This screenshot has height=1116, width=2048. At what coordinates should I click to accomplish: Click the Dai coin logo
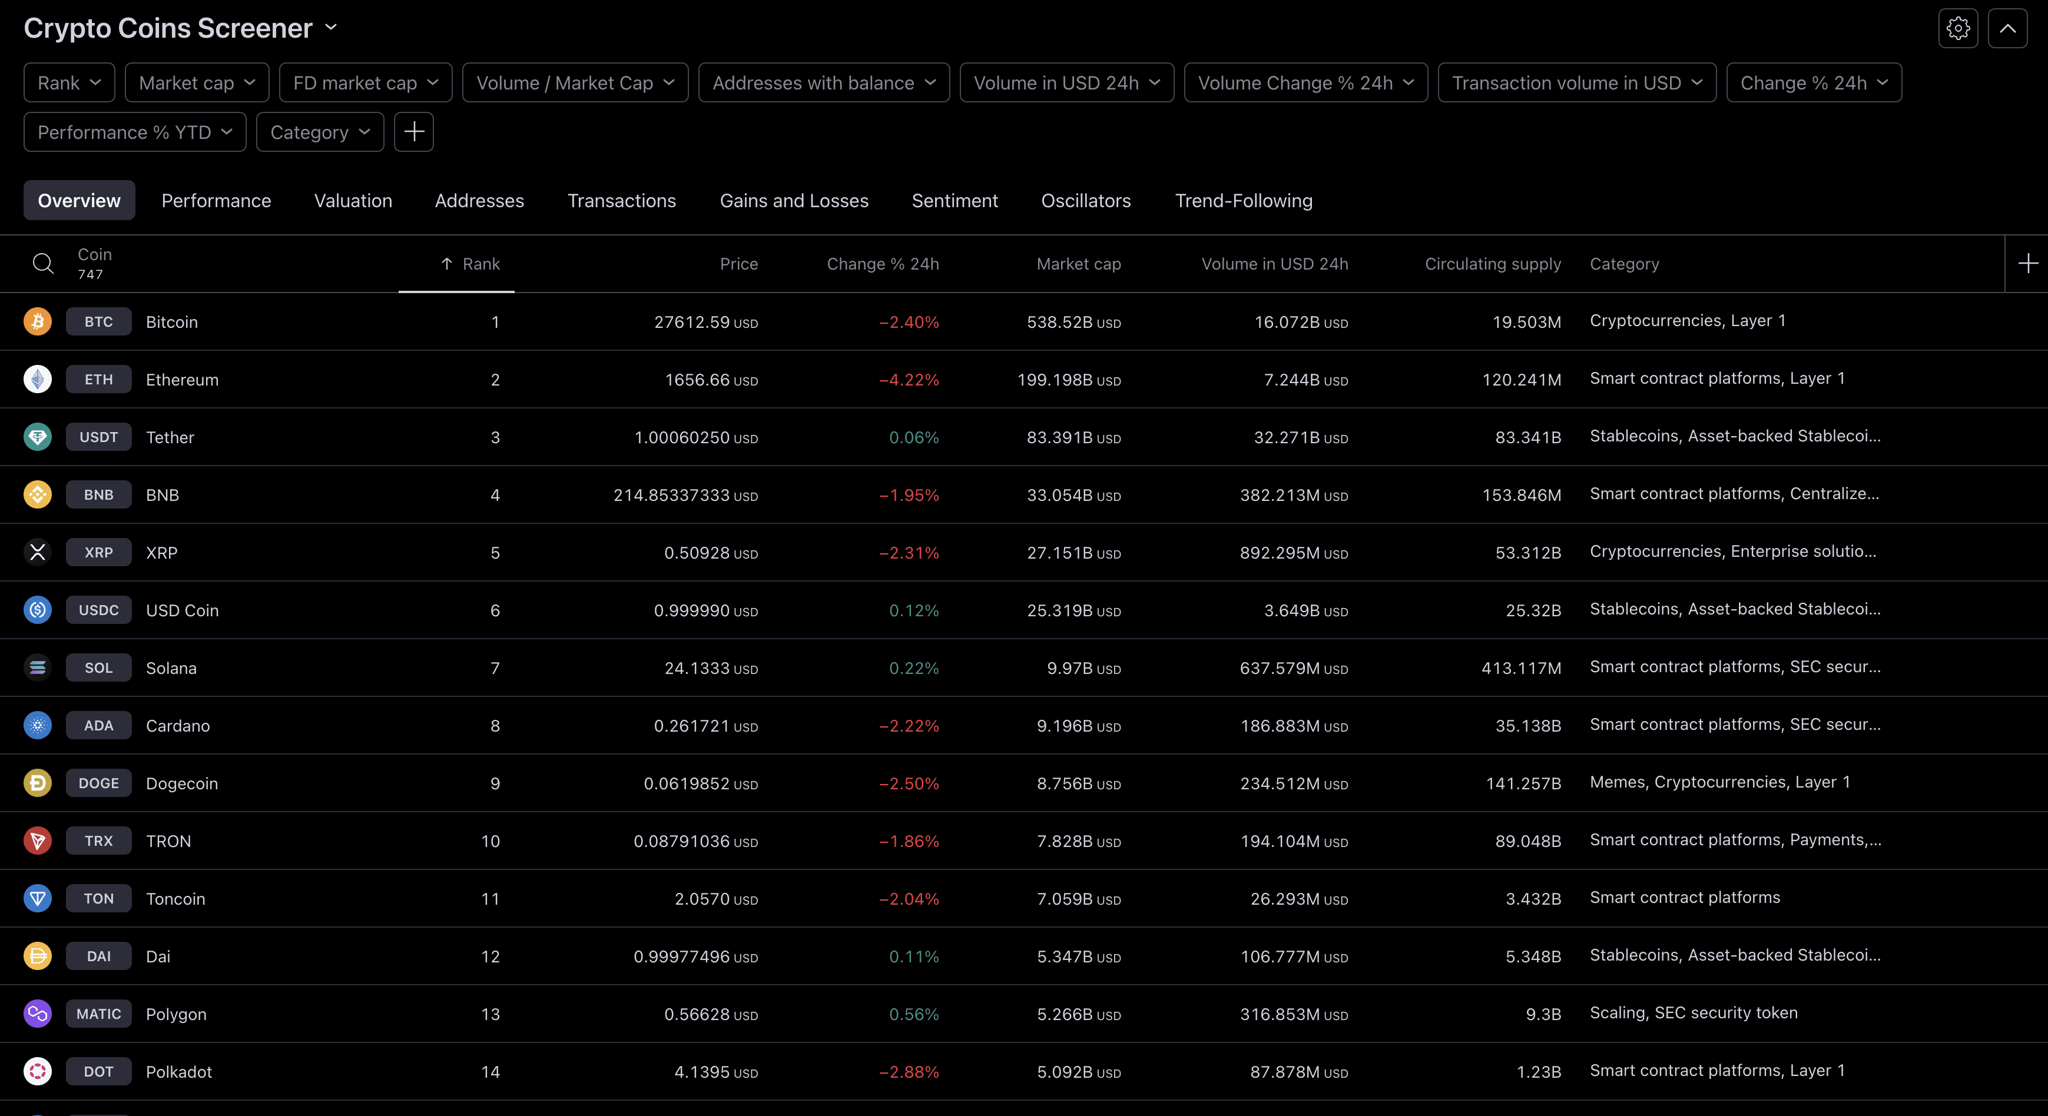37,955
